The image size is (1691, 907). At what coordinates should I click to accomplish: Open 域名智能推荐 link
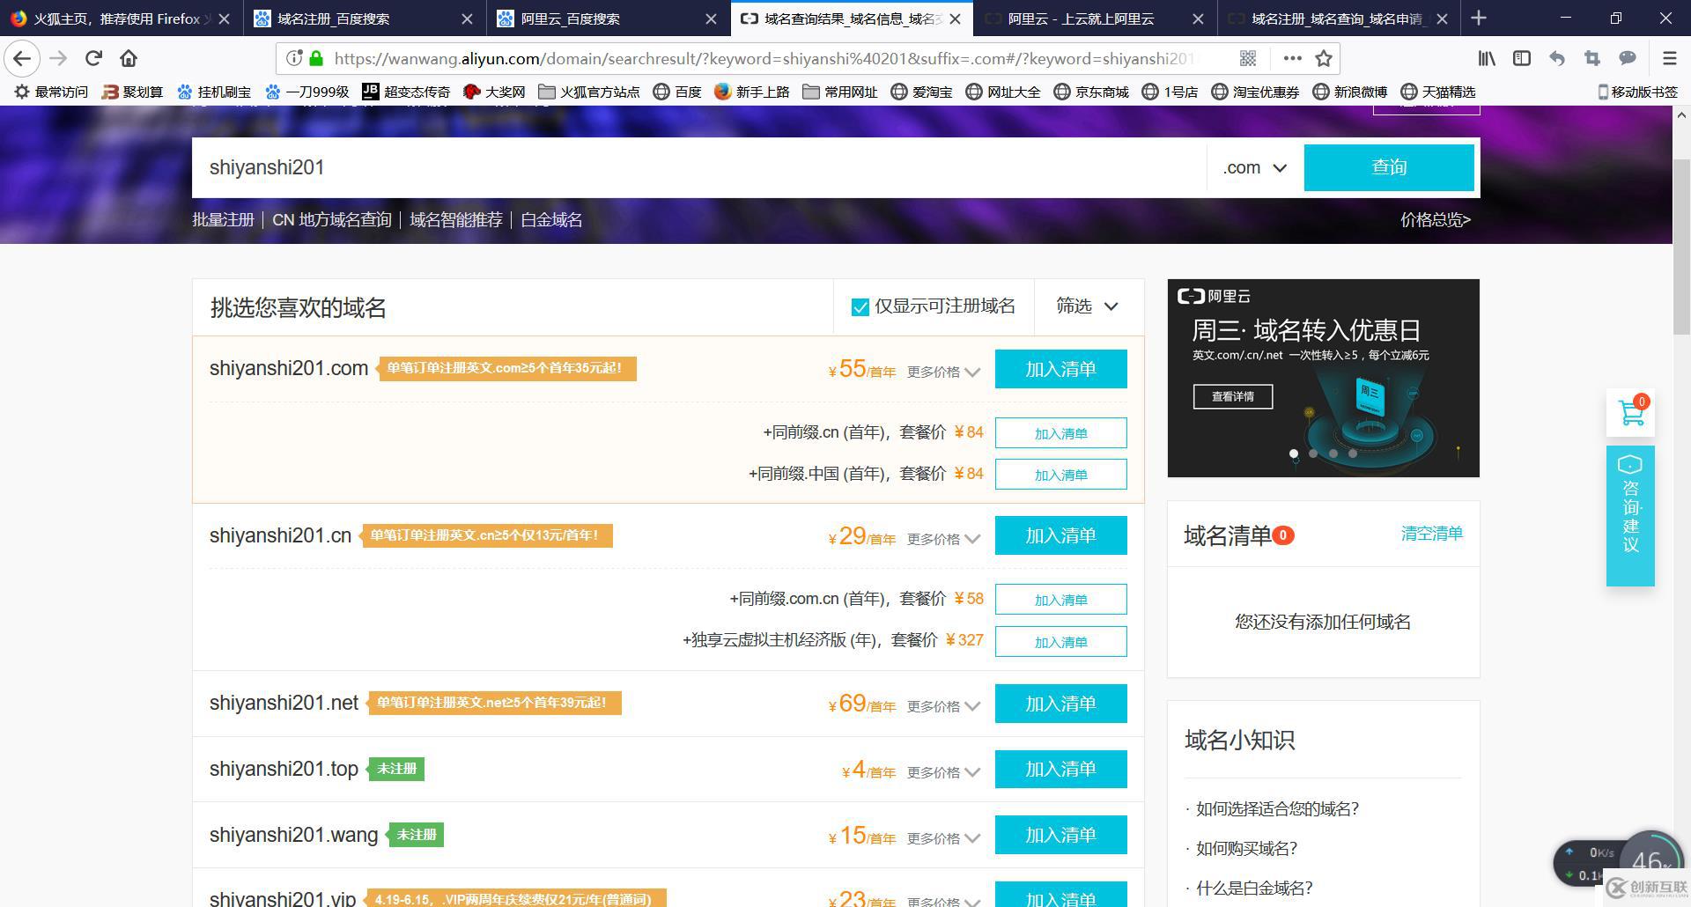coord(456,219)
